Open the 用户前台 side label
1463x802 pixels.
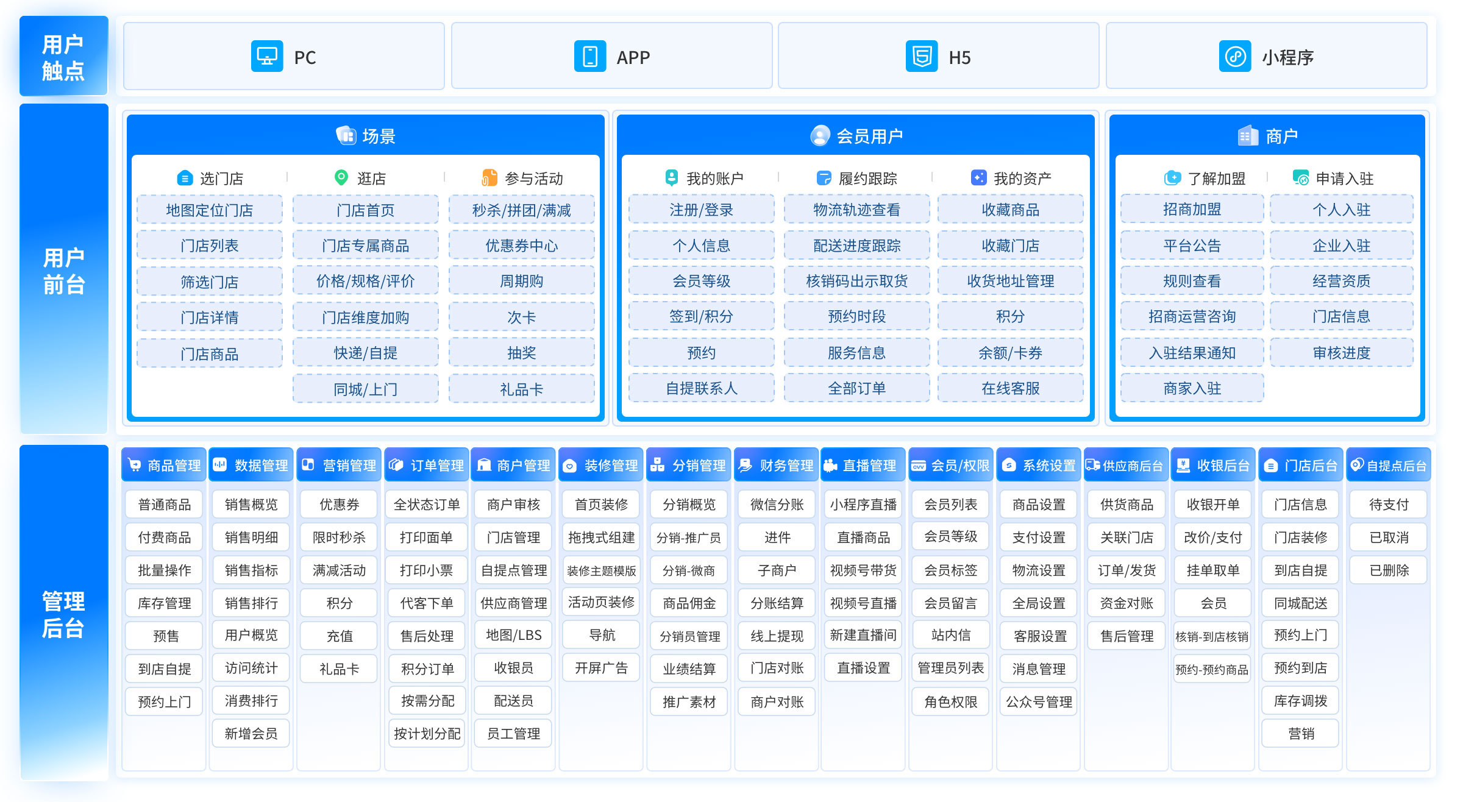64,269
